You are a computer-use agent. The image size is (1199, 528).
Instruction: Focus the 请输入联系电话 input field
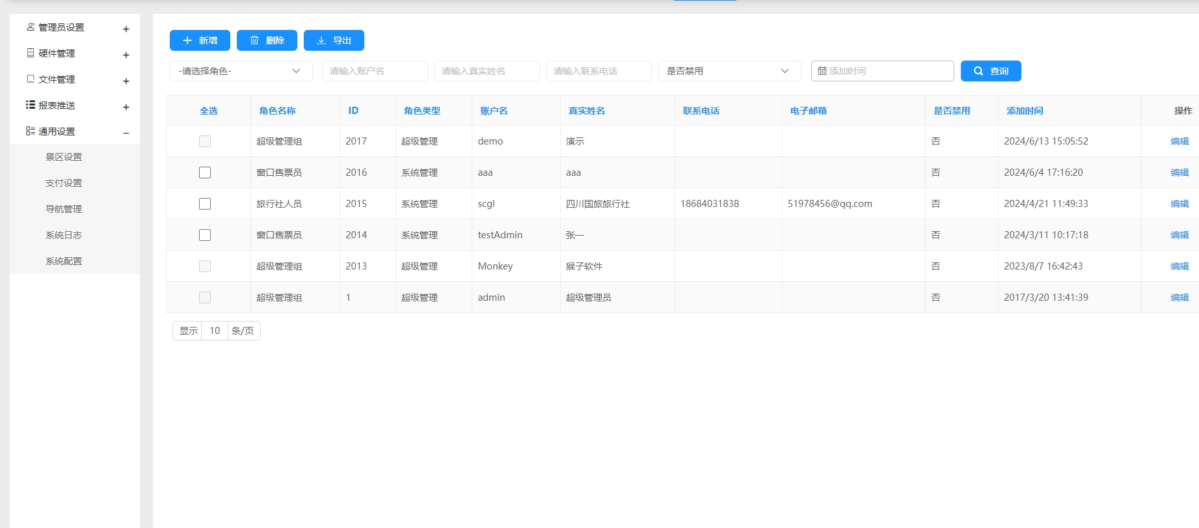coord(599,71)
